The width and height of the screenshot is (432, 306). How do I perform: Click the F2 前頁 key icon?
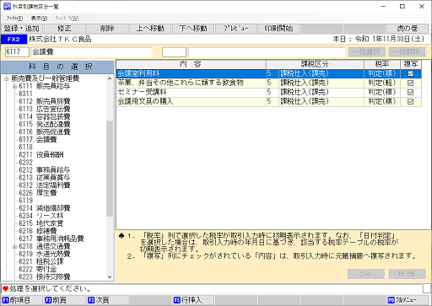tap(48, 300)
